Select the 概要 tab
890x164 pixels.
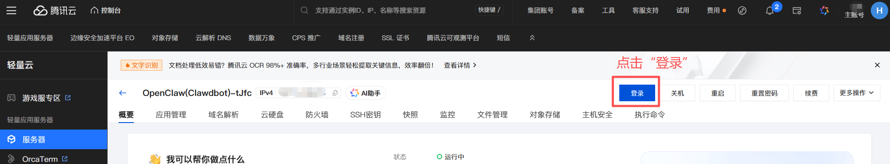pos(126,115)
